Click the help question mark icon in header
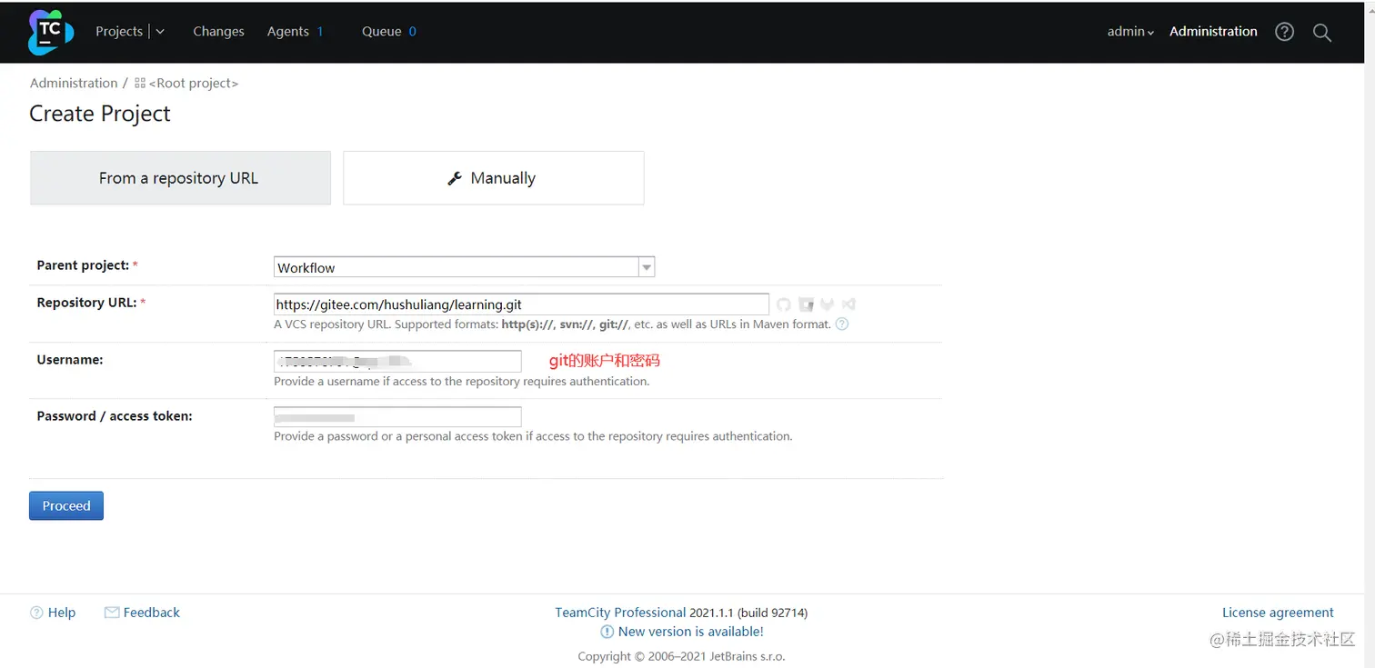This screenshot has width=1375, height=668. click(1284, 32)
